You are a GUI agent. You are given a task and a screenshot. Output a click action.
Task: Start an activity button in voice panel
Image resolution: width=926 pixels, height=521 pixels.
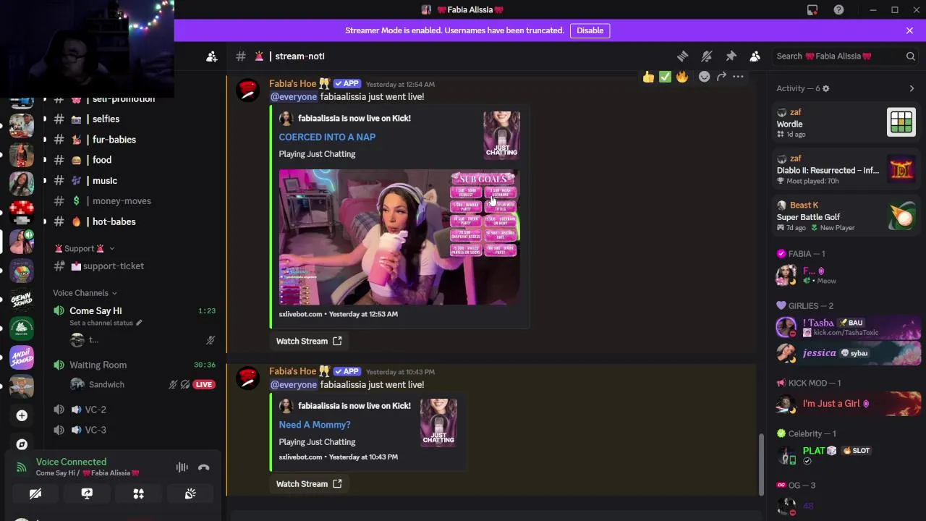point(138,494)
